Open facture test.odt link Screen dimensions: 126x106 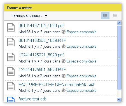32,99
